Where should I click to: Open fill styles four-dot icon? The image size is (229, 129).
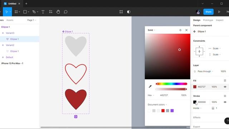point(225,81)
